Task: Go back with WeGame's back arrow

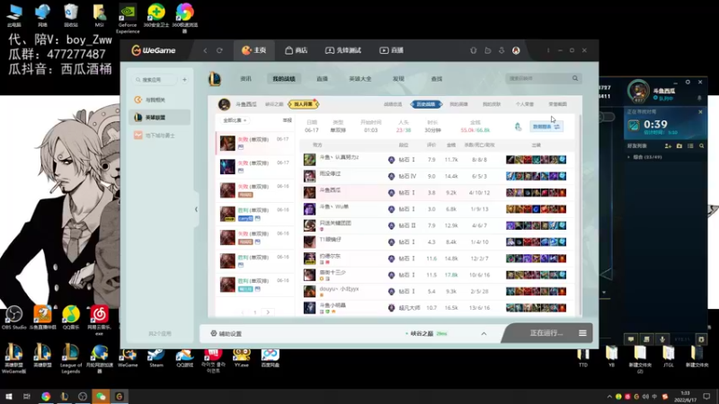Action: [206, 50]
